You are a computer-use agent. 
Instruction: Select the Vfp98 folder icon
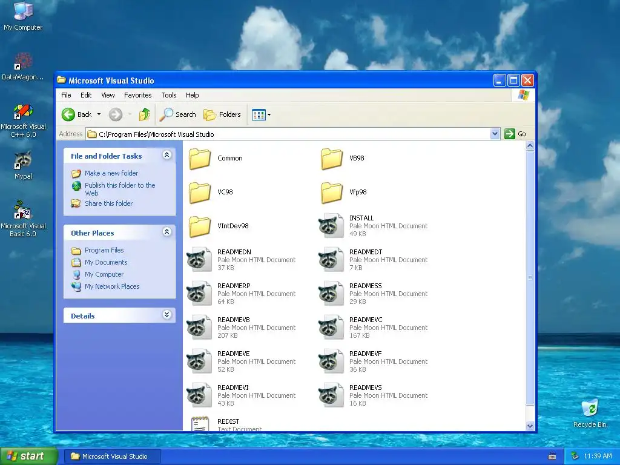pos(332,193)
